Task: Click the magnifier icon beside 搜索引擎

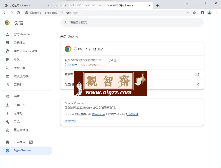Action: click(x=7, y=68)
